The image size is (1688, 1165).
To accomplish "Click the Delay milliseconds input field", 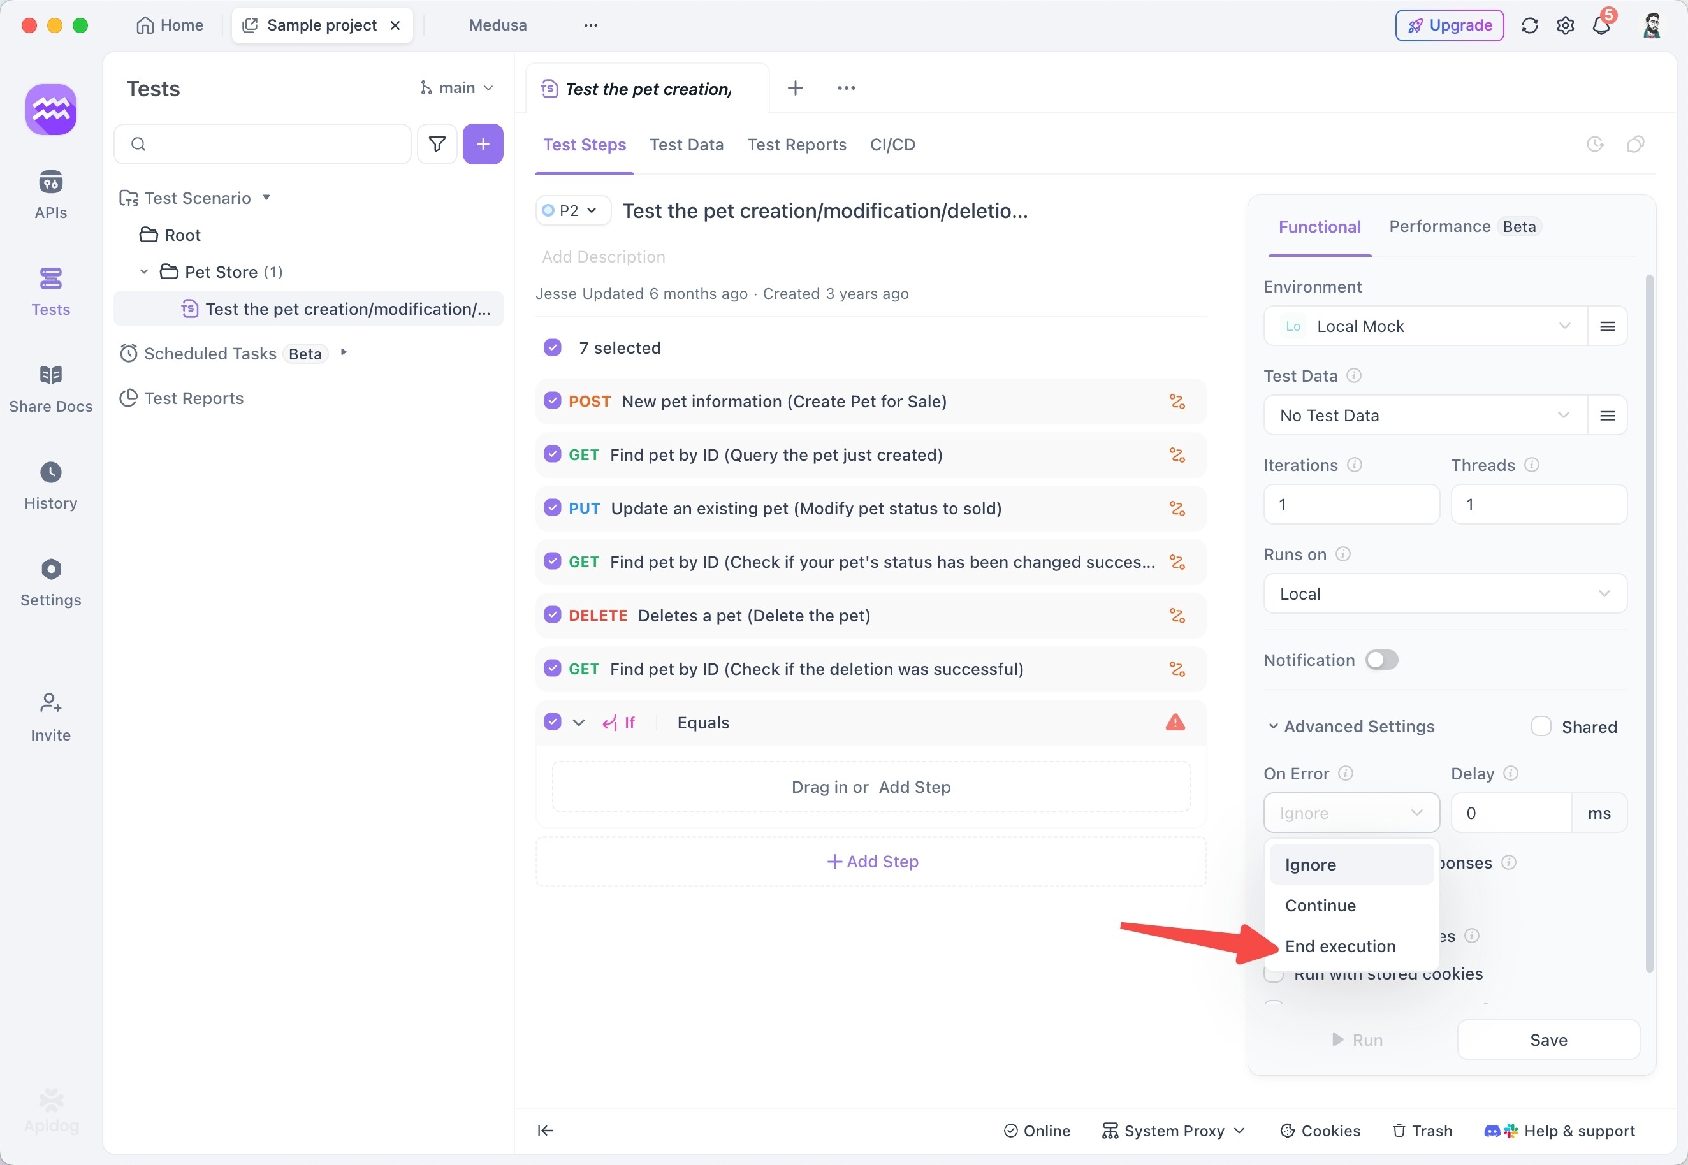I will pyautogui.click(x=1511, y=813).
